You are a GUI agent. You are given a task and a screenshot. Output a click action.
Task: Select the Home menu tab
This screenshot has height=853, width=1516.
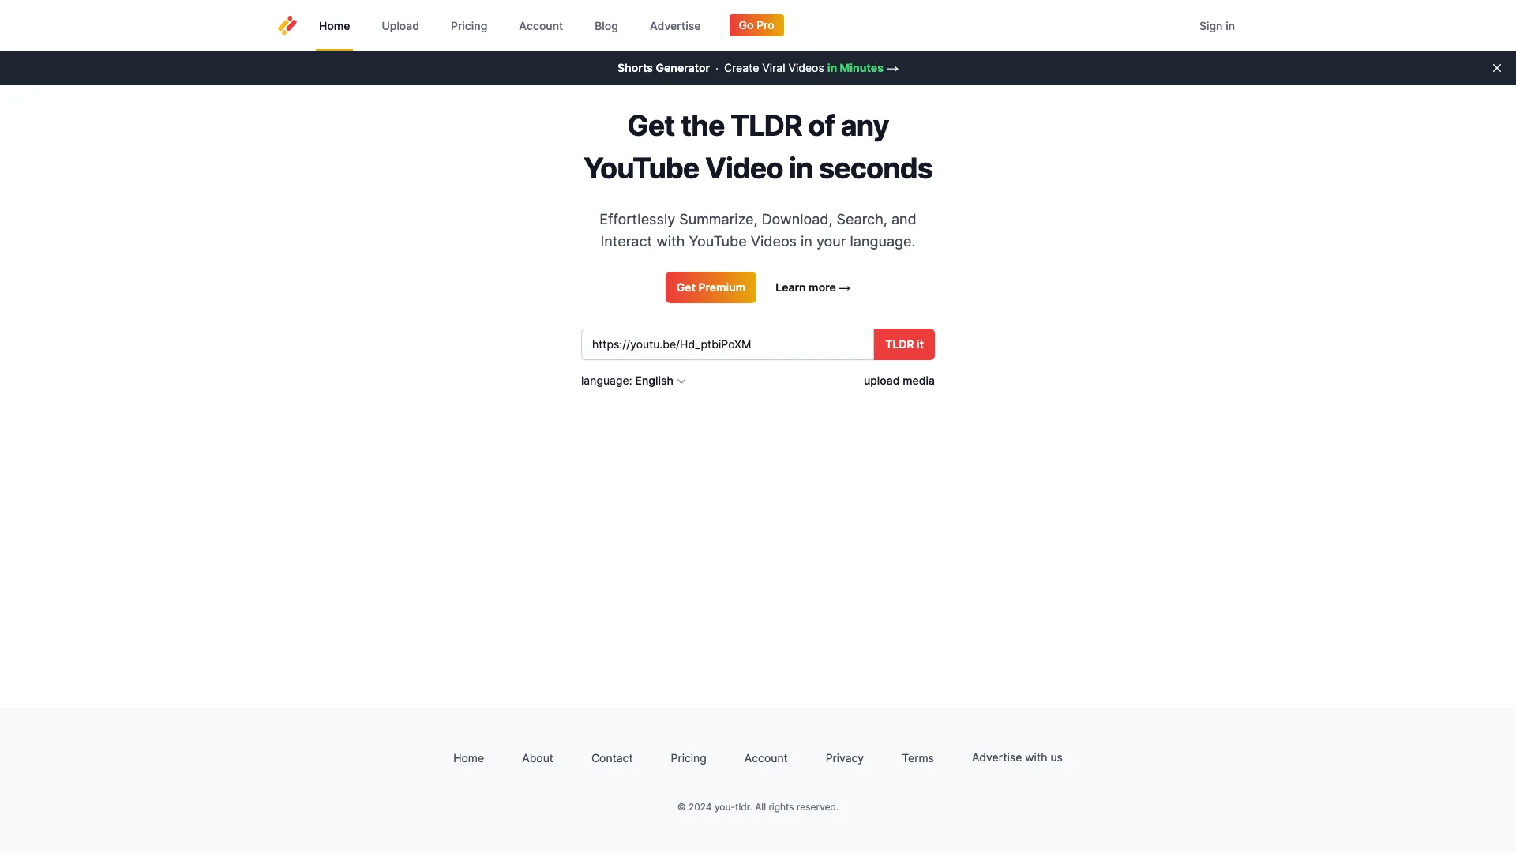point(333,25)
